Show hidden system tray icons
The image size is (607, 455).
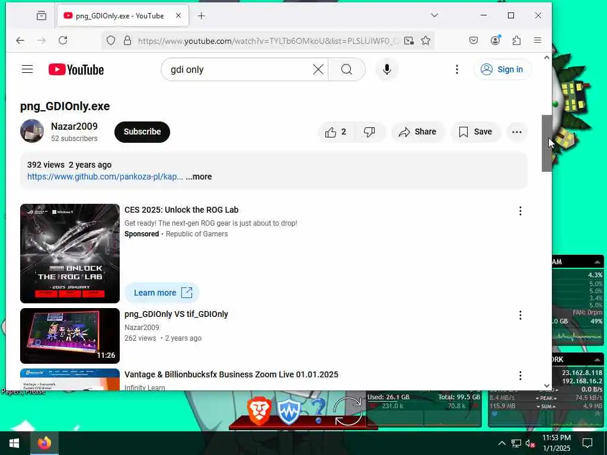(501, 443)
